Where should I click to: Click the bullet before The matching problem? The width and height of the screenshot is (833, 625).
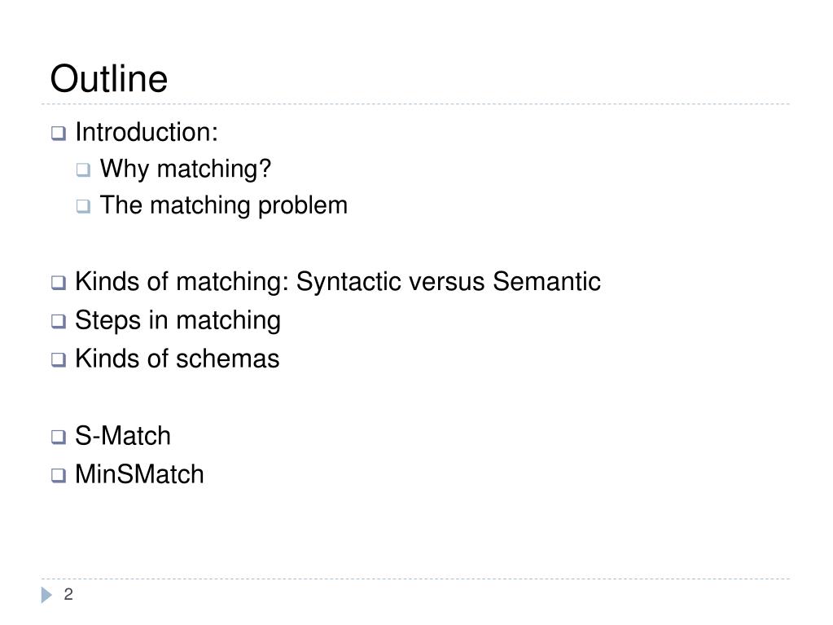83,206
